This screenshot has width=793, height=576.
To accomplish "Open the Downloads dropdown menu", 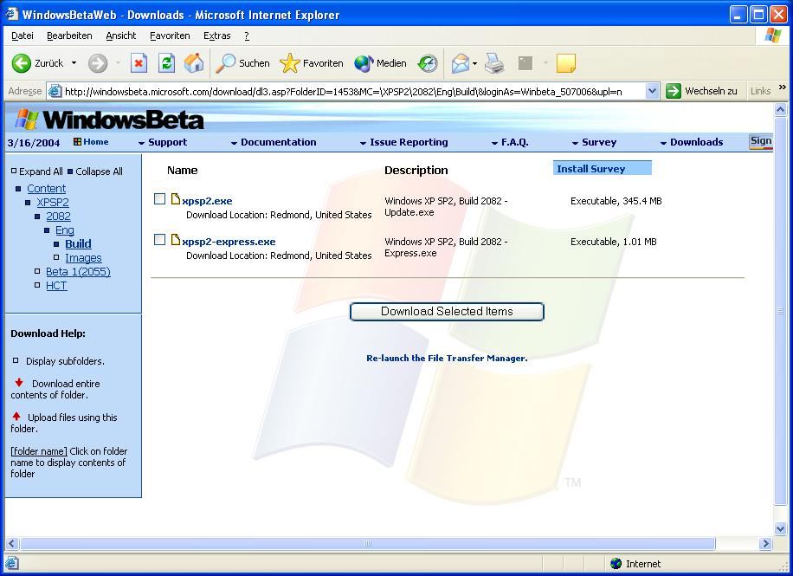I will point(692,142).
